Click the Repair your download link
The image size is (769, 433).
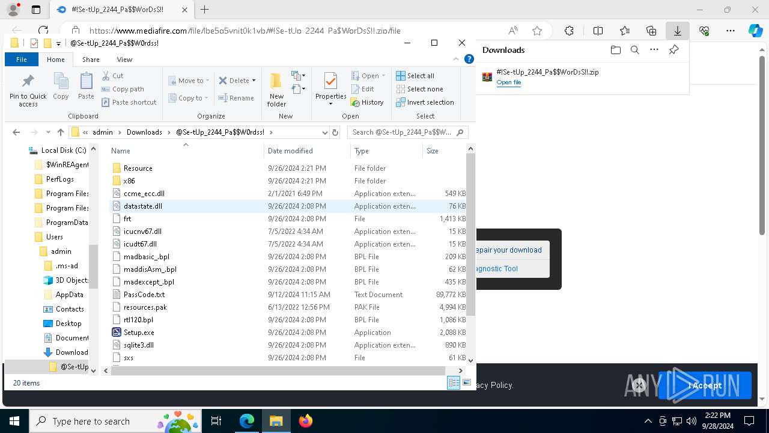[509, 250]
